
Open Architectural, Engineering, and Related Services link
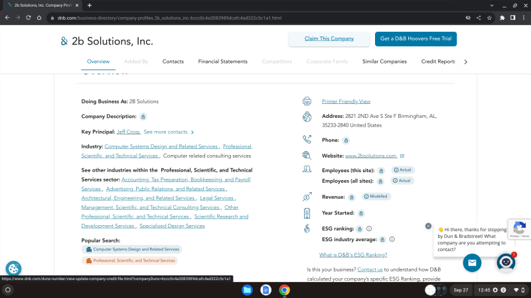coord(138,198)
